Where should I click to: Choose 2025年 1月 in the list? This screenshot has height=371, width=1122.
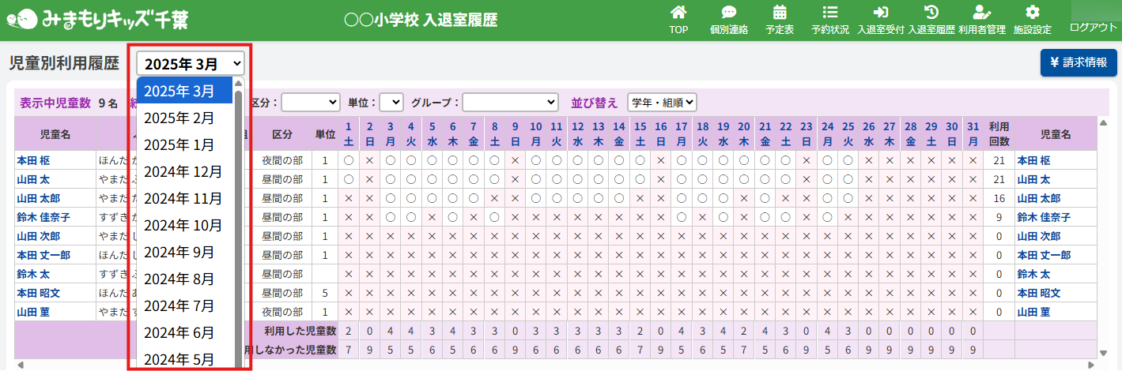179,144
